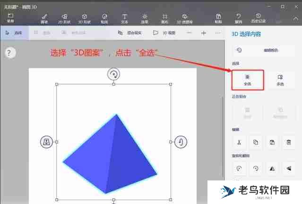Open the 画布 Canvas tab
Screen dimensions: 302x204
[x=164, y=19]
